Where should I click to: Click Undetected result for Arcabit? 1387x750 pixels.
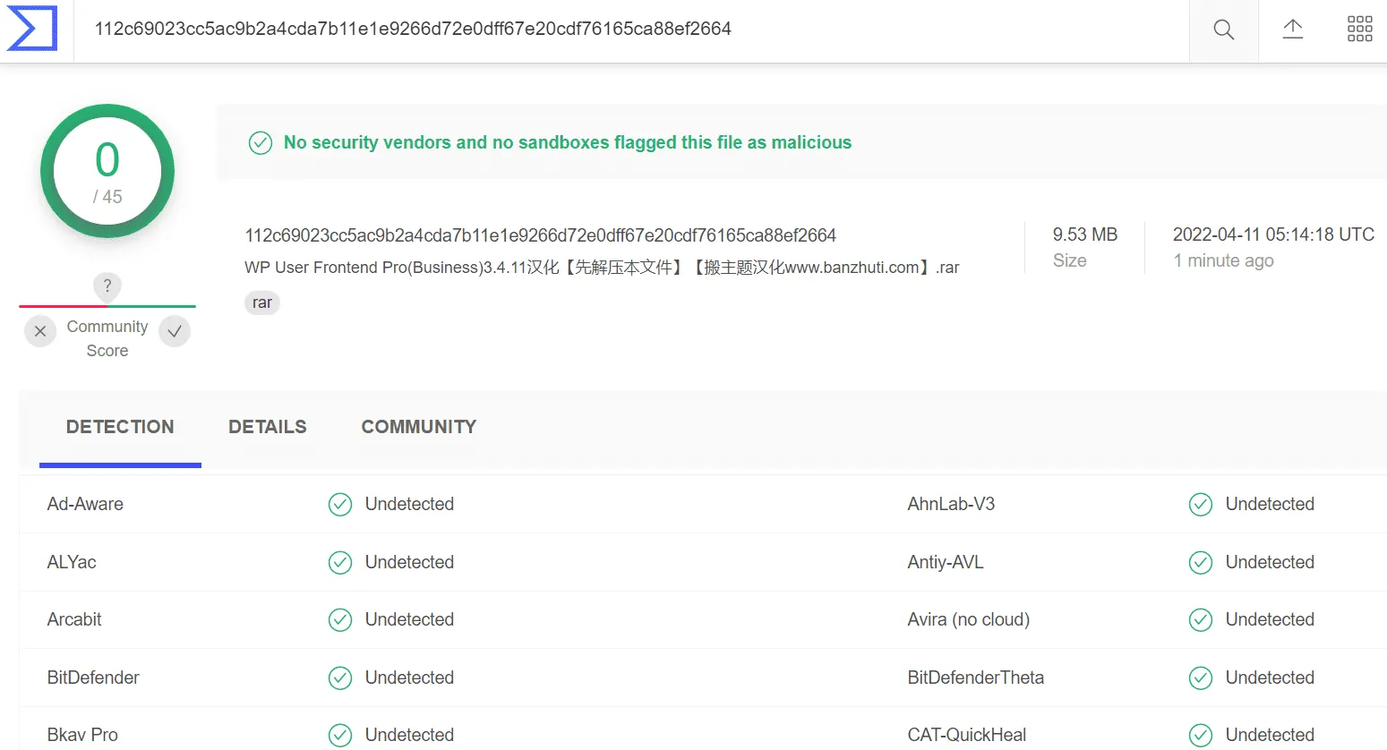[x=409, y=619]
